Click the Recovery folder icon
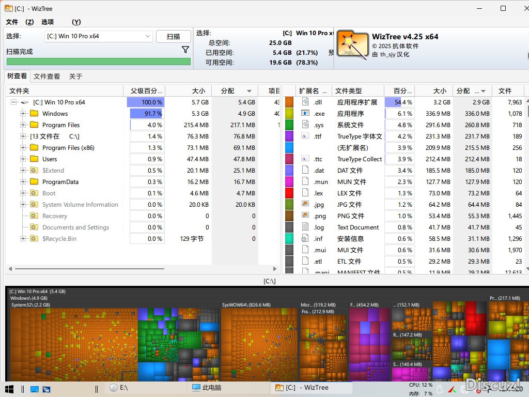Screen dimensions: 529x397 pyautogui.click(x=34, y=216)
